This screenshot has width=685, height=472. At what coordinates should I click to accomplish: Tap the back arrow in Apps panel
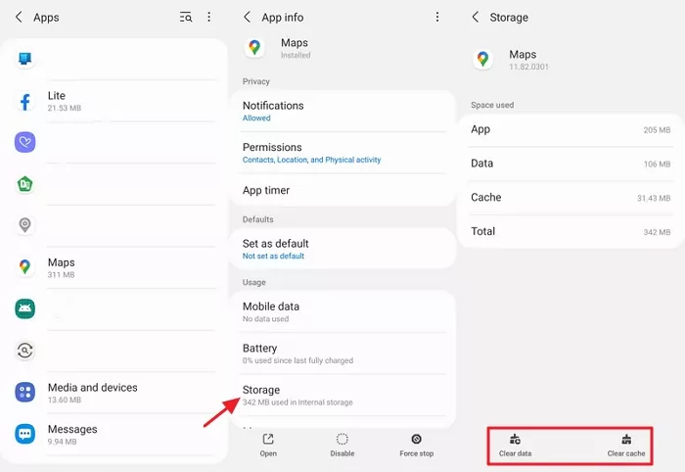(x=19, y=18)
